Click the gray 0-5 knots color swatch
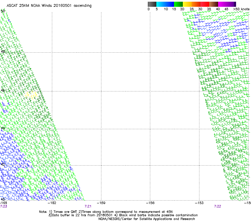 tap(152, 4)
